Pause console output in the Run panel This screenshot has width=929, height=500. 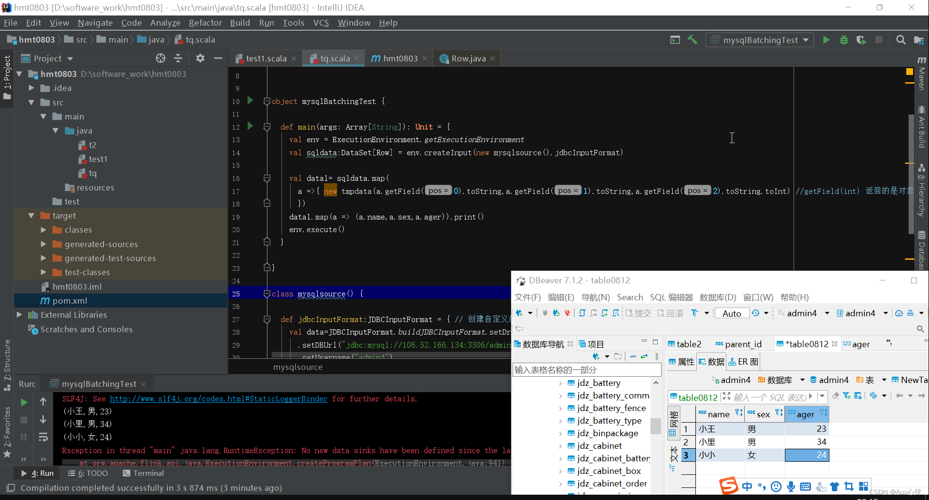[x=24, y=437]
